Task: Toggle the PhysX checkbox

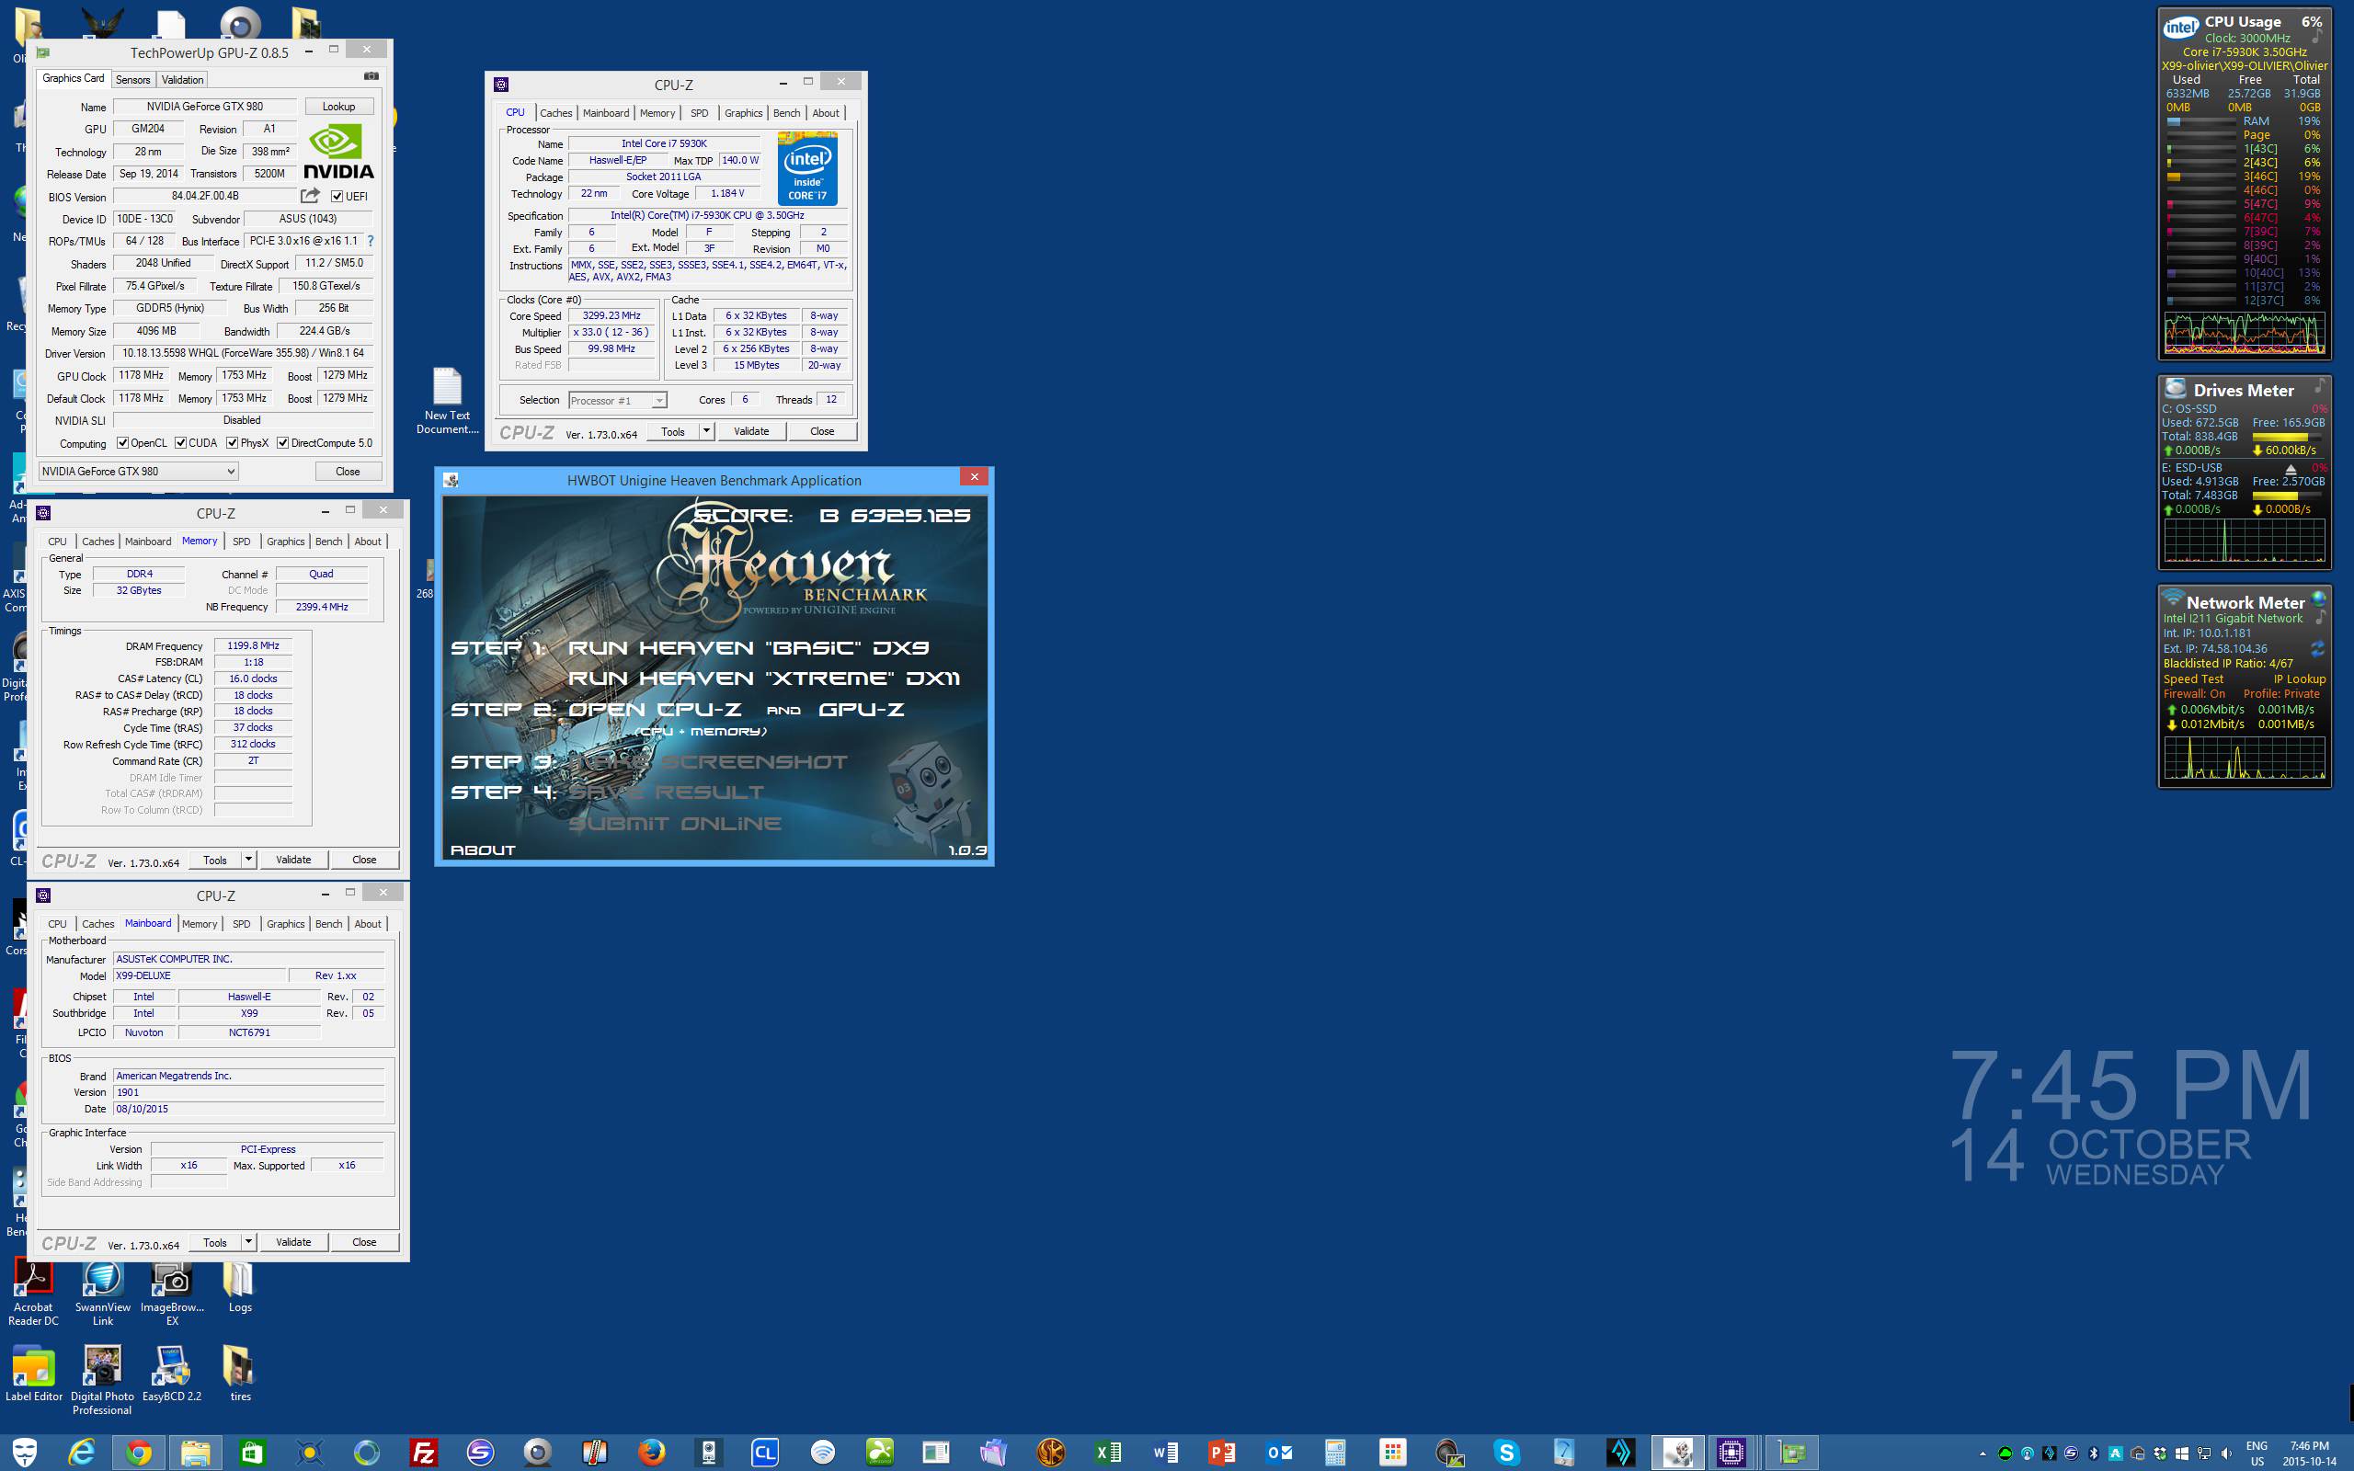Action: 233,442
